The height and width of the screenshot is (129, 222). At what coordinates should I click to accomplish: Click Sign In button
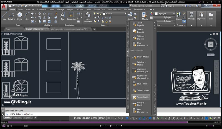[170, 6]
